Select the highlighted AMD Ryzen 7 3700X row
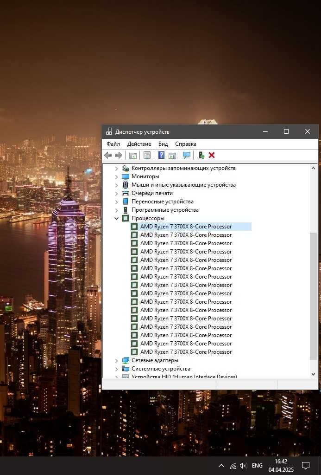 (191, 227)
